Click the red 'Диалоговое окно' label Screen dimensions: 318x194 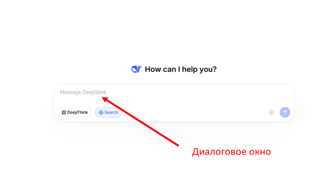(231, 152)
